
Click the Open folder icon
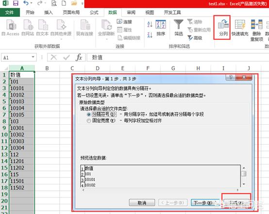[x=74, y=3]
